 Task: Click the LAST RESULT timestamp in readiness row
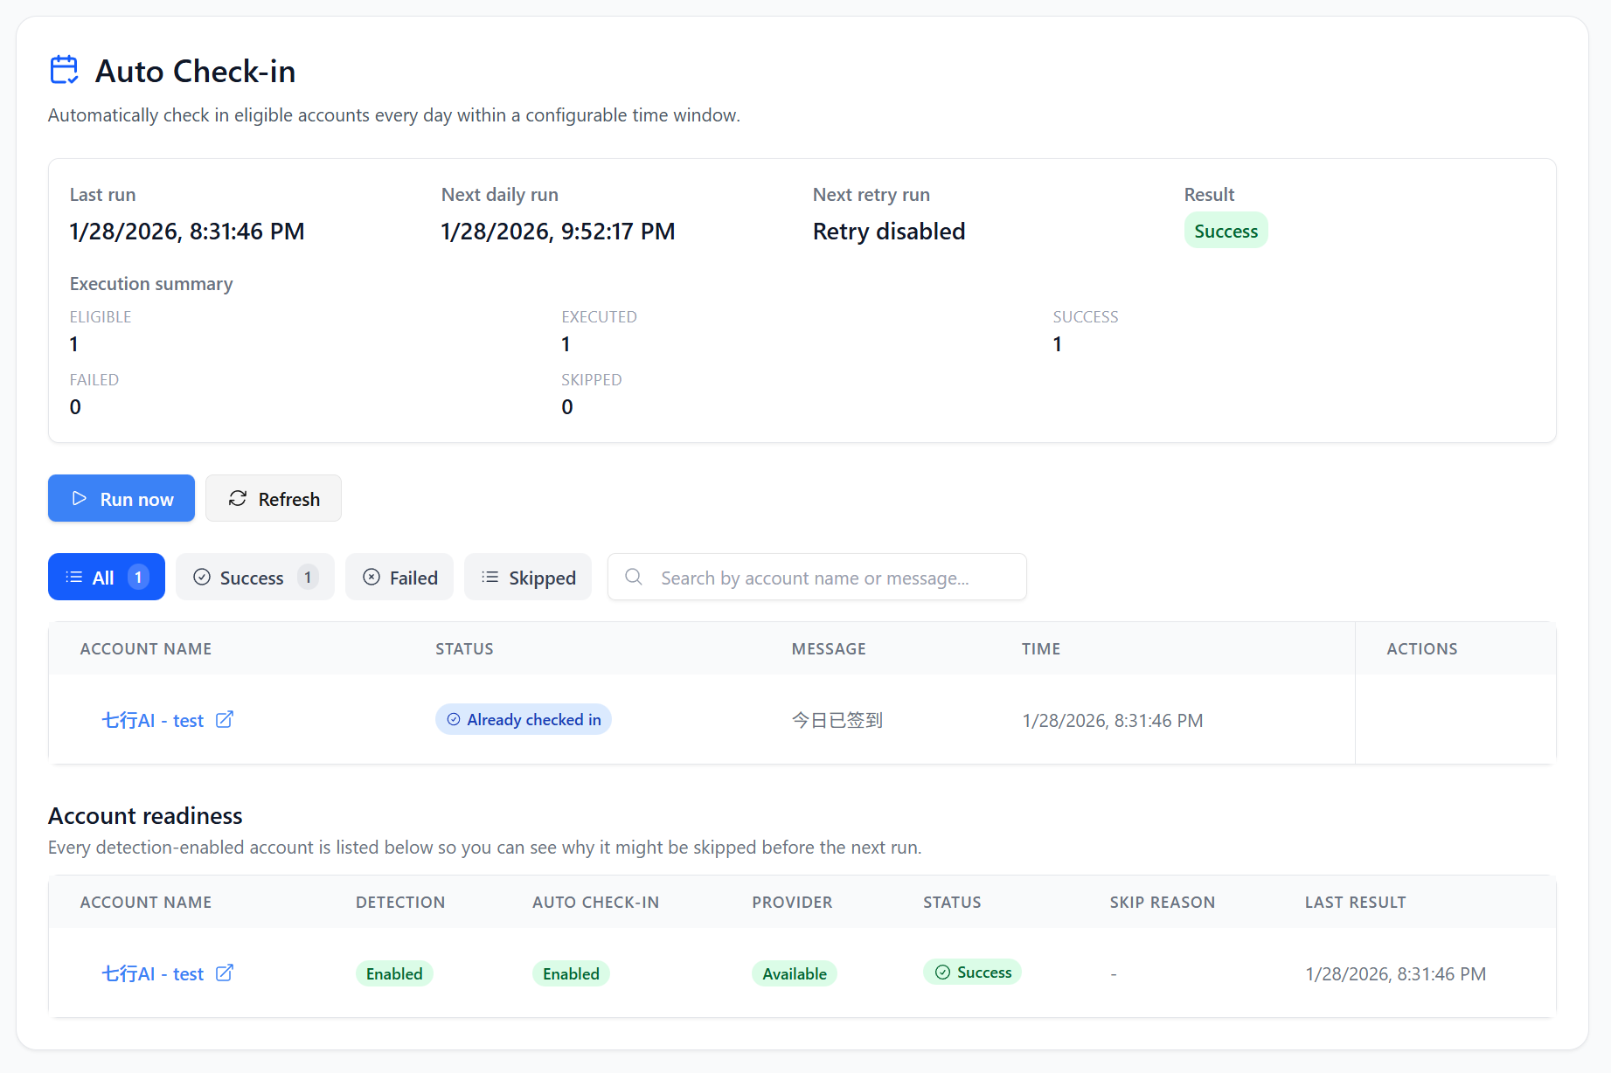1396,973
